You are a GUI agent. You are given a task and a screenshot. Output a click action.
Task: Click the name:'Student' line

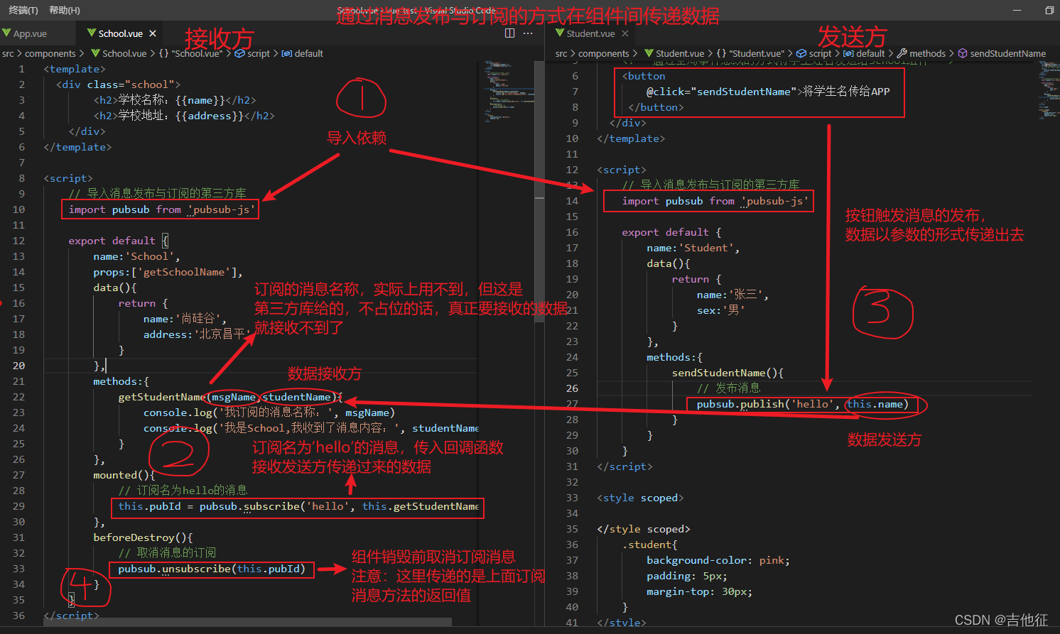(693, 248)
